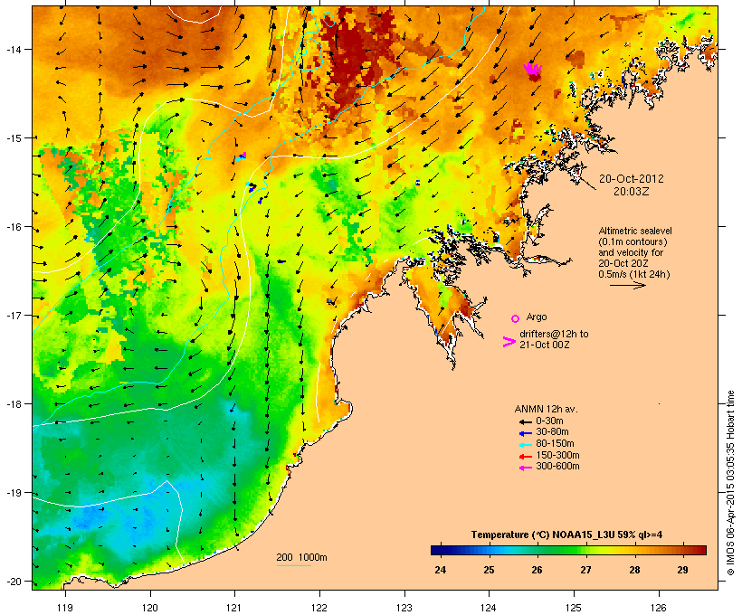742x615 pixels.
Task: Click the longitude axis label 125
Action: [574, 608]
